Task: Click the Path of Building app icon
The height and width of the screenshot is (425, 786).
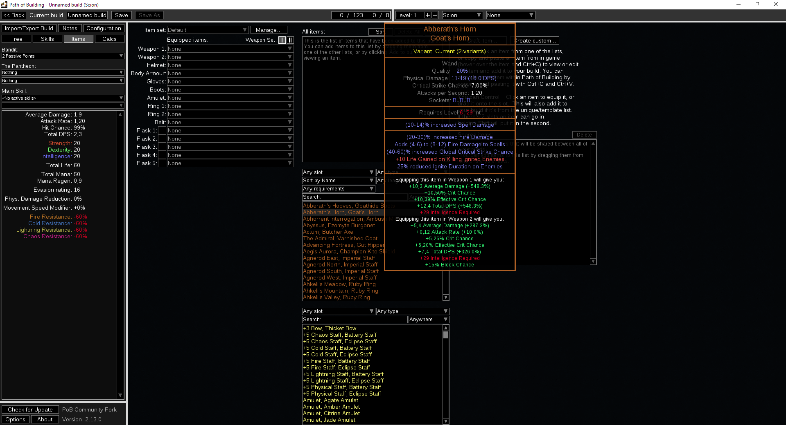Action: coord(4,4)
